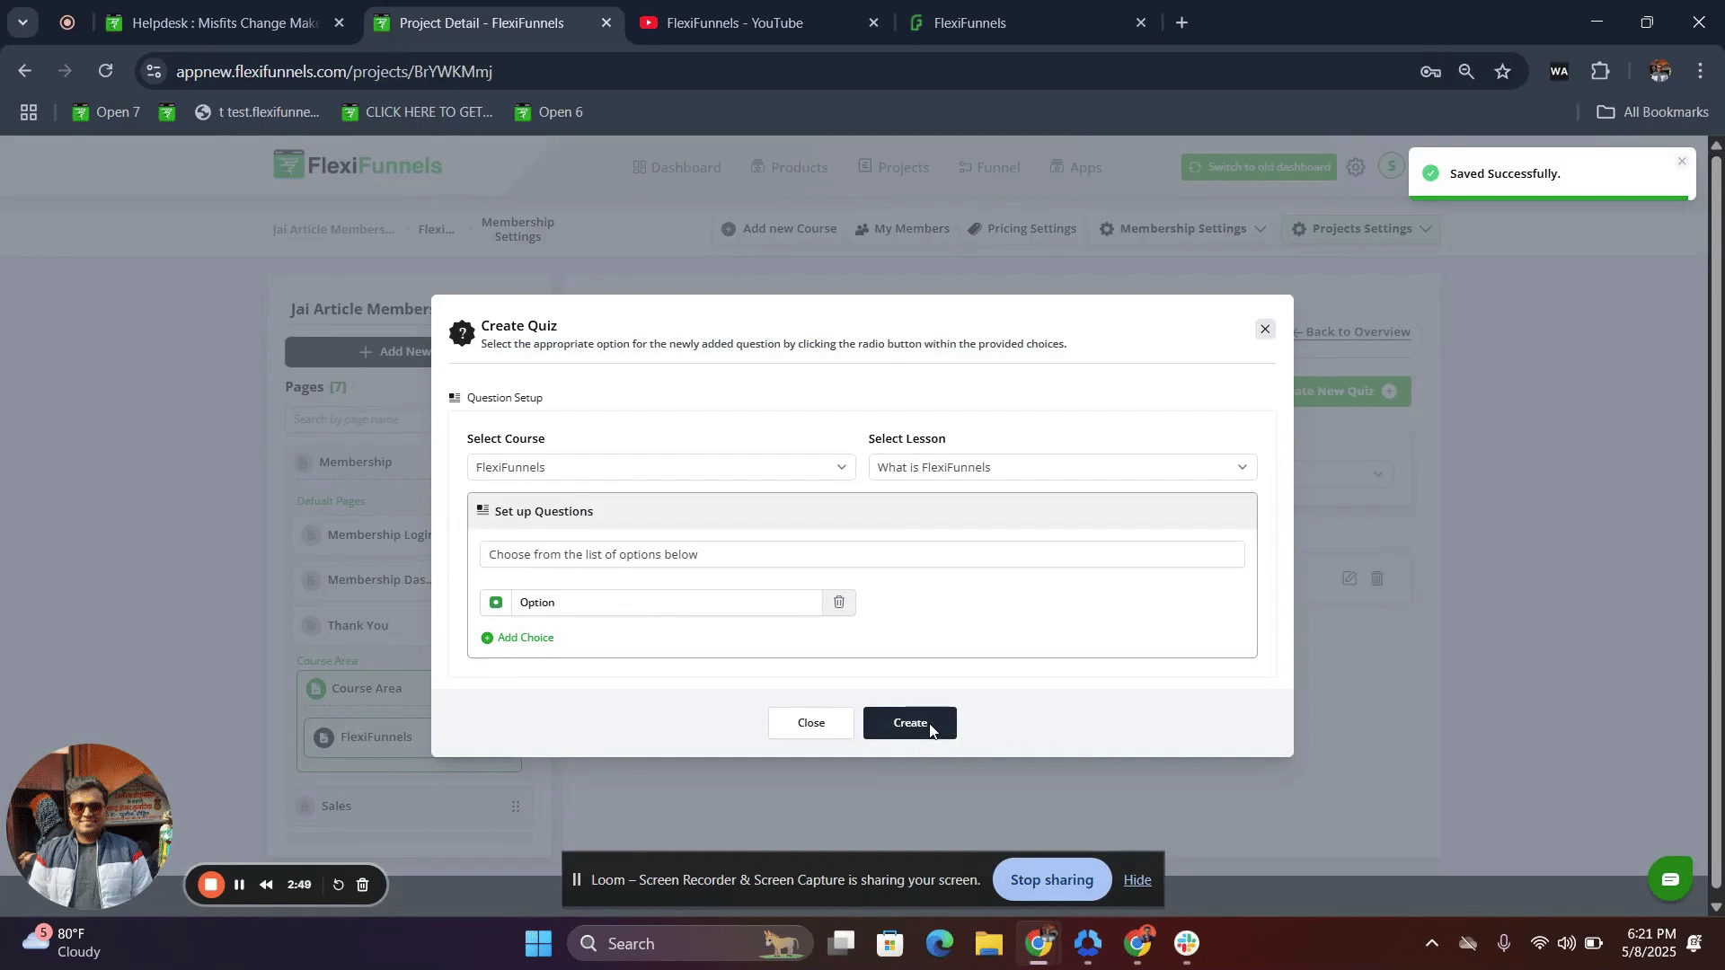The width and height of the screenshot is (1725, 970).
Task: Switch to Helpdesk Misfits Change Makers tab
Action: [225, 22]
